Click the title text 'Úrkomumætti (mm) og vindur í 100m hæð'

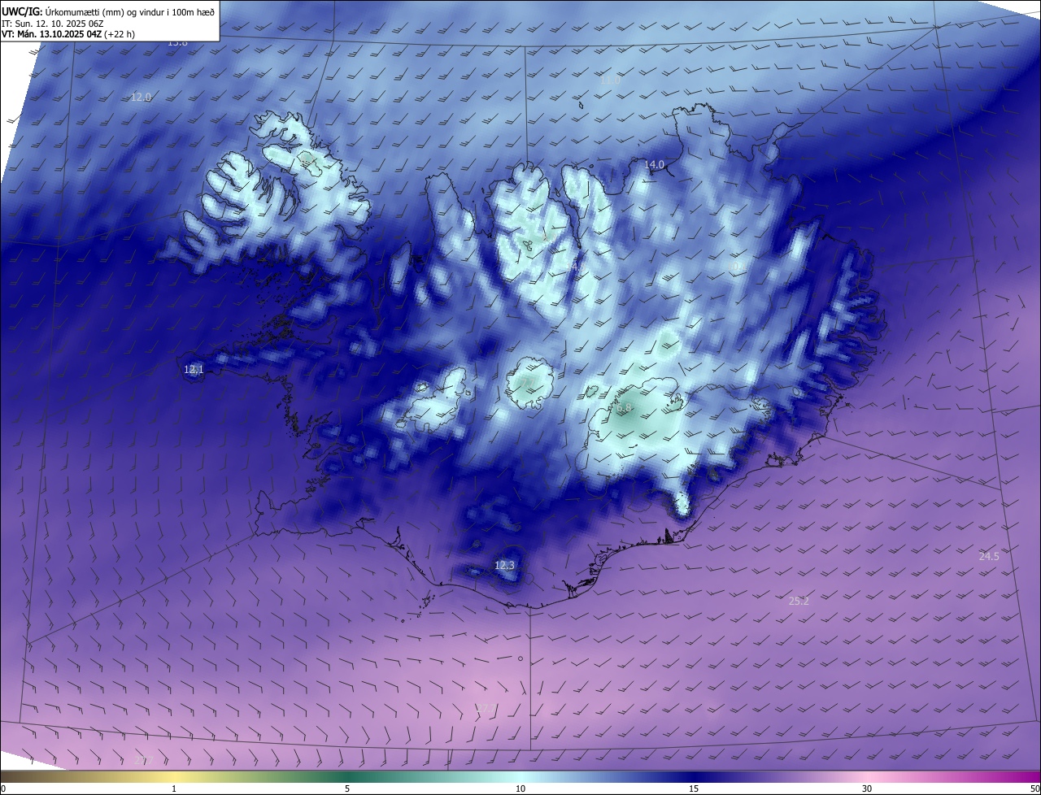[x=130, y=11]
